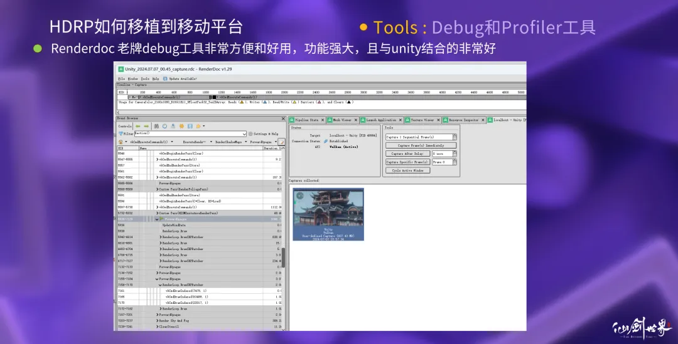Open the filter expression dropdown arrow
The width and height of the screenshot is (678, 344).
pyautogui.click(x=244, y=134)
